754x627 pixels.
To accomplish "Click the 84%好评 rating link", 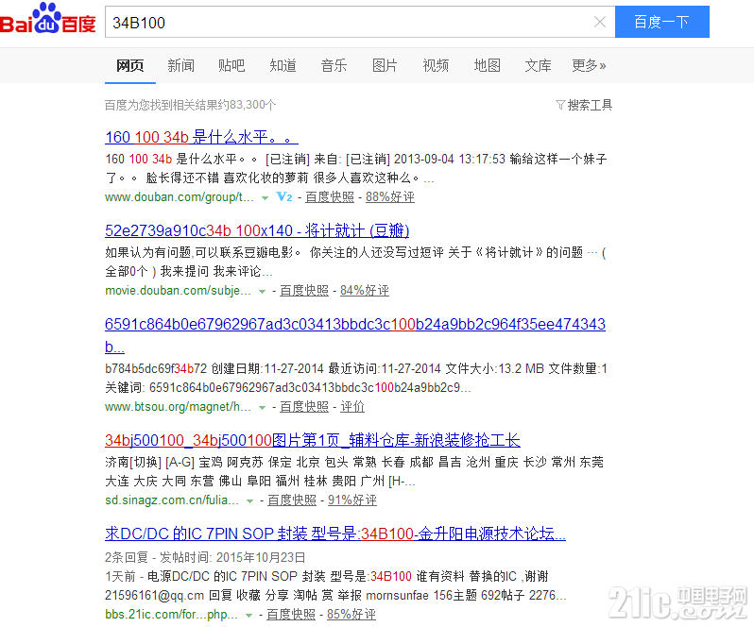I will tap(365, 291).
